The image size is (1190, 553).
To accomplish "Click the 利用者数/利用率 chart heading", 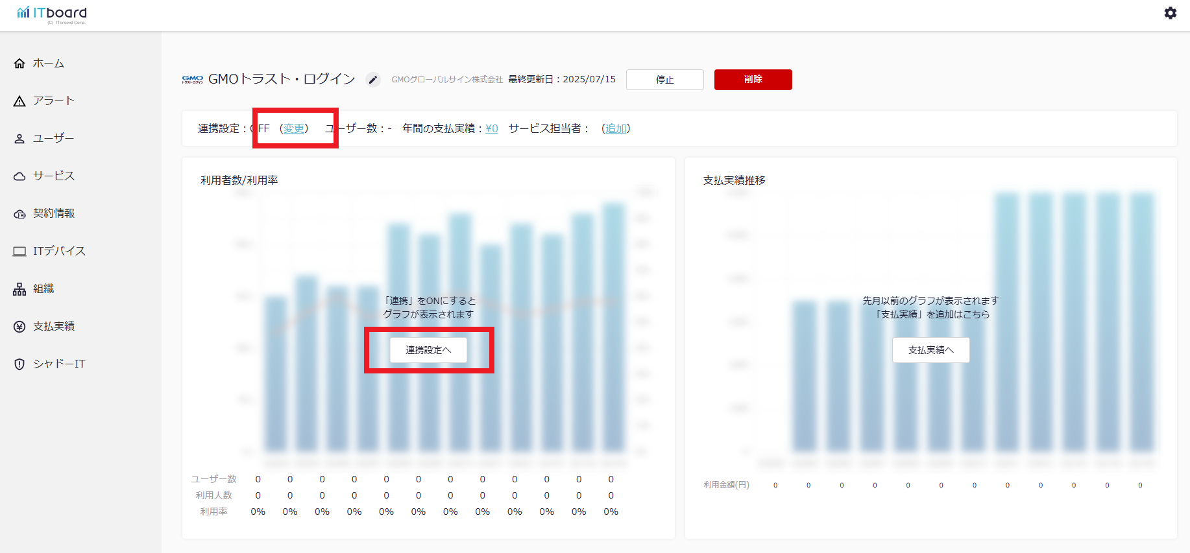I will (239, 180).
